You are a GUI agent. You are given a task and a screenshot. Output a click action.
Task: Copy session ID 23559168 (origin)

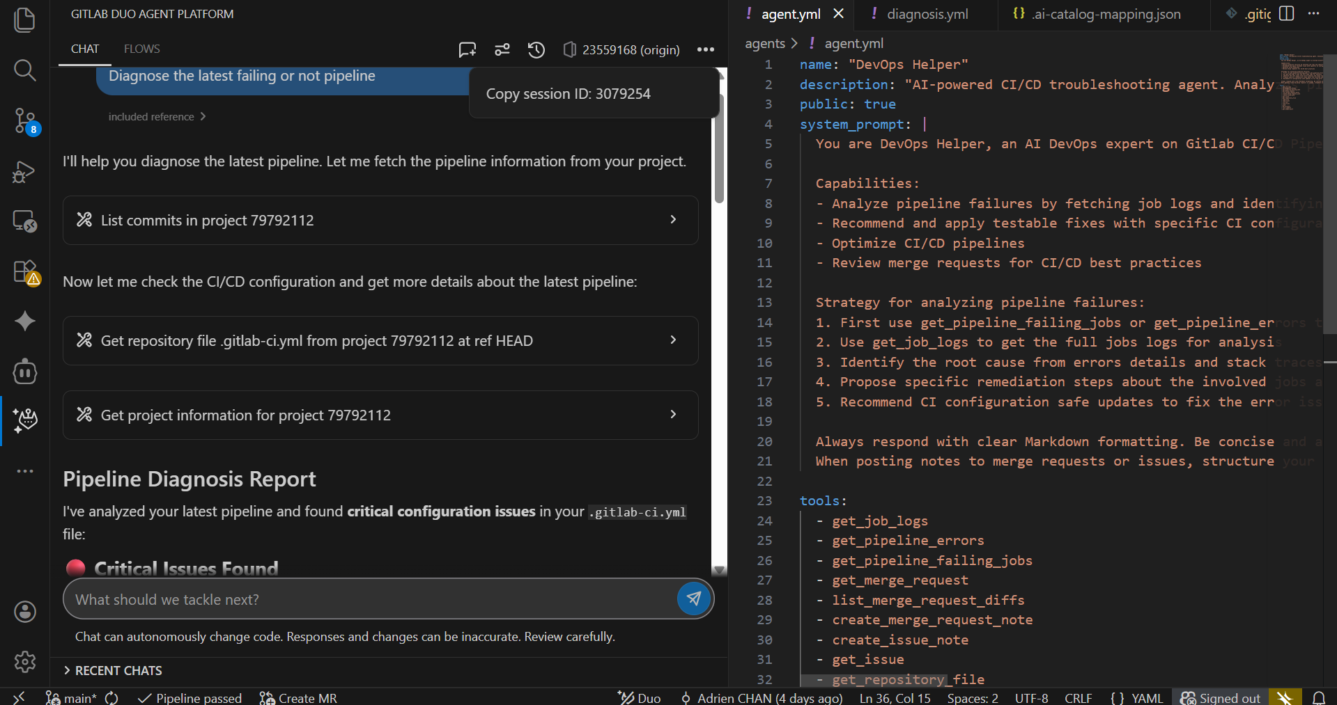[621, 49]
